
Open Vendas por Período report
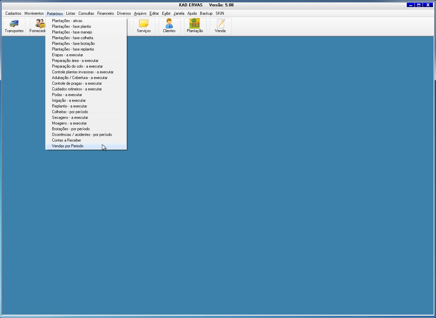86,146
